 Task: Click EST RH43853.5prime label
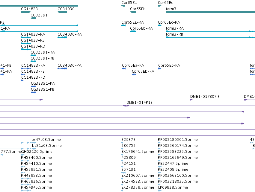[36, 176]
